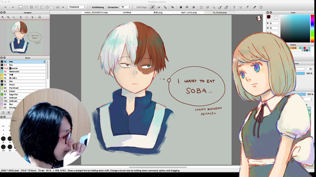The height and width of the screenshot is (177, 316).
Task: Select the Move tool arrow icon
Action: coord(172,7)
